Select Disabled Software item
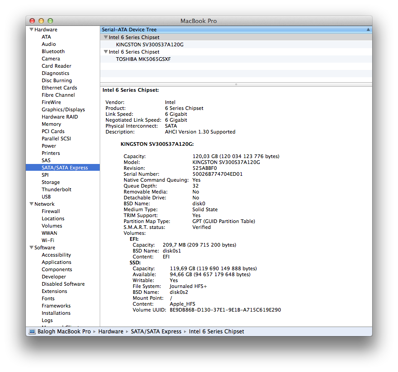 coord(63,284)
